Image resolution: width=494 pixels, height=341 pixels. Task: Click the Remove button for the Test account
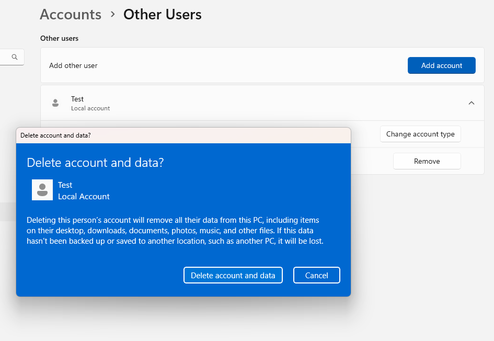pos(427,161)
